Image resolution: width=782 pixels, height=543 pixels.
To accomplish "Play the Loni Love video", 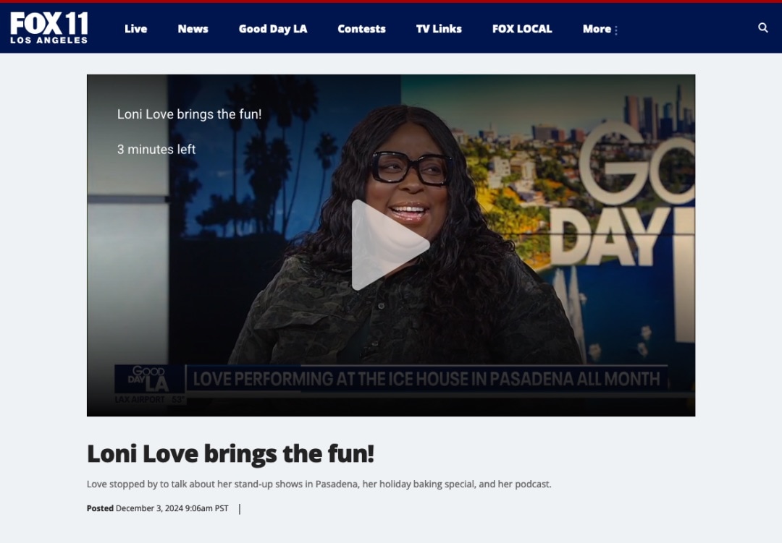I will (x=390, y=245).
